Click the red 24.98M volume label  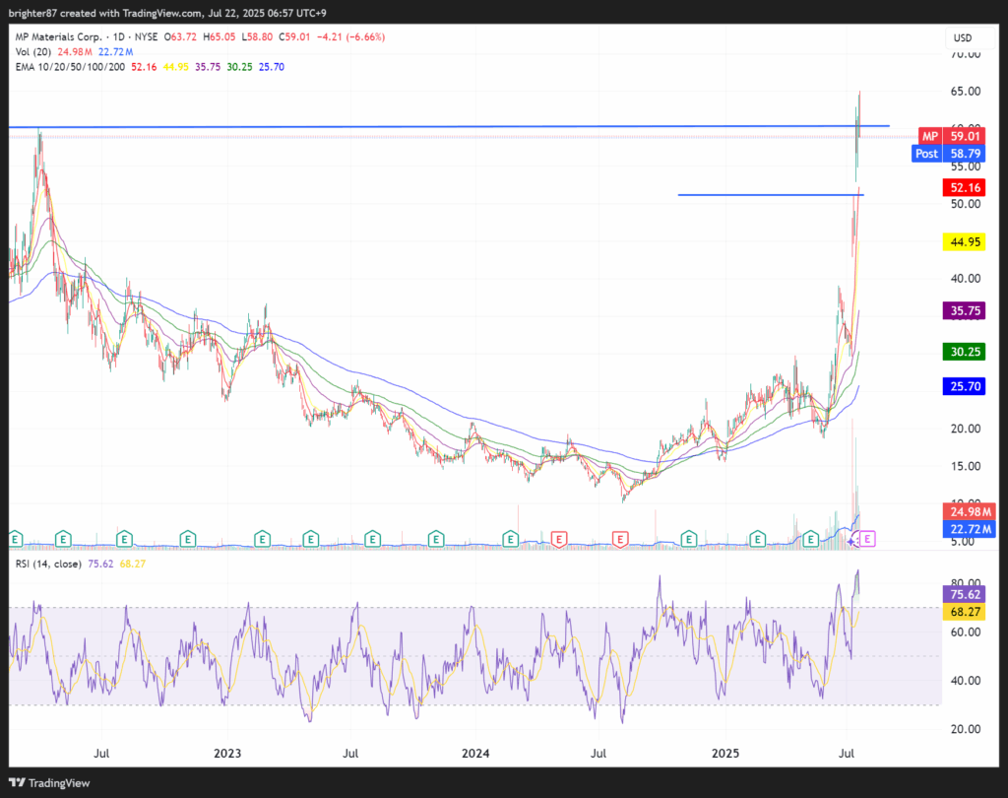click(x=970, y=511)
